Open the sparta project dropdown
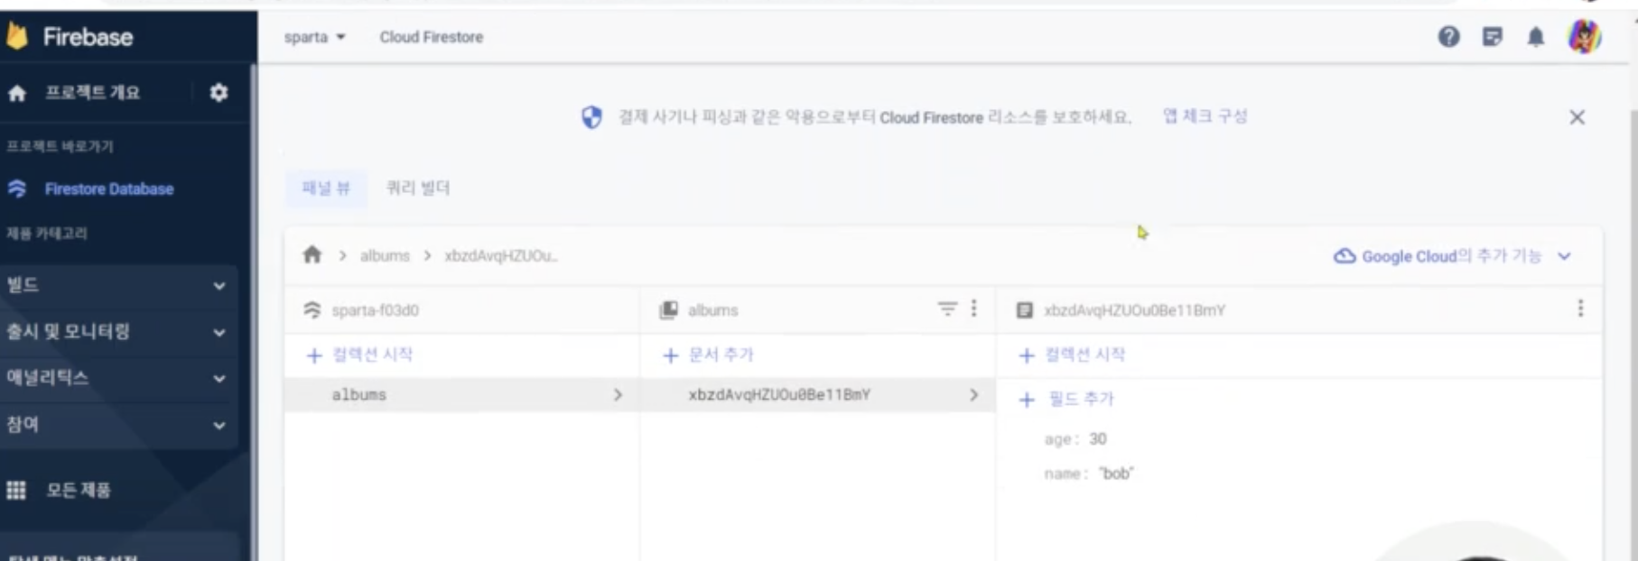The width and height of the screenshot is (1638, 561). 315,37
